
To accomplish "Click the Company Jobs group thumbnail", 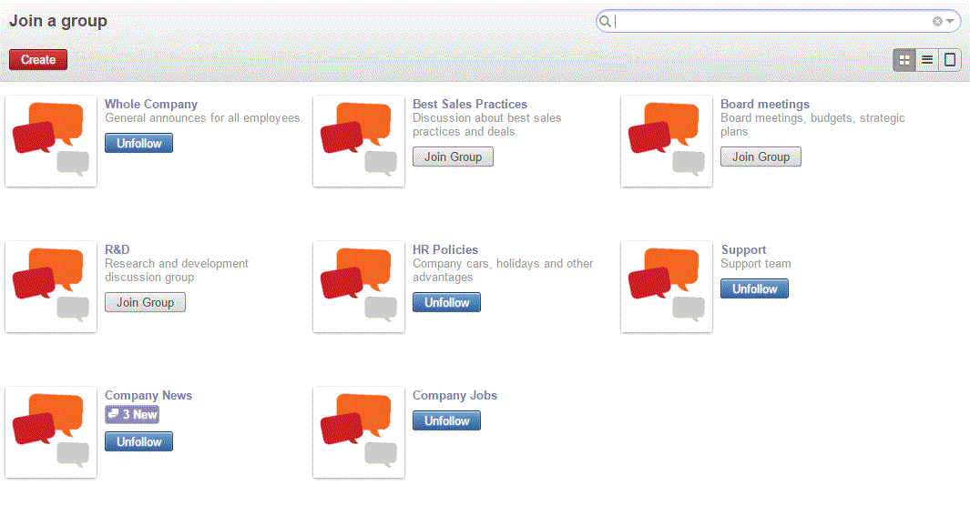I will 358,432.
